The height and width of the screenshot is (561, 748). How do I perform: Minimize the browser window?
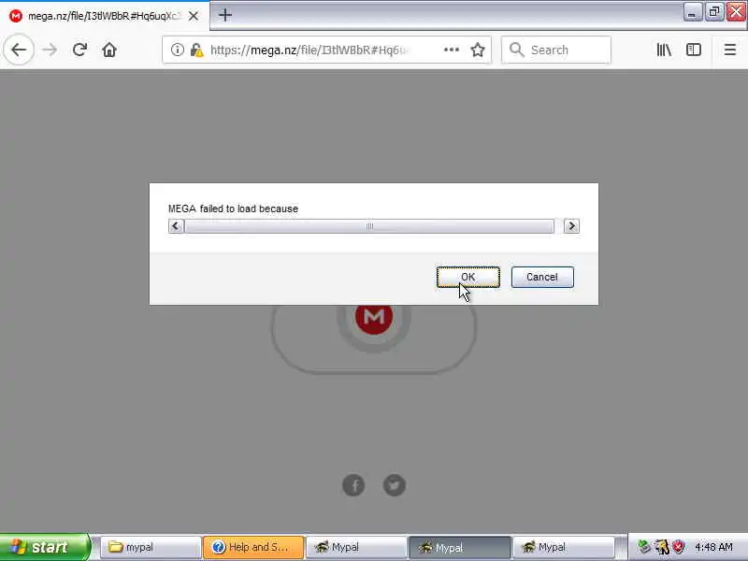692,12
